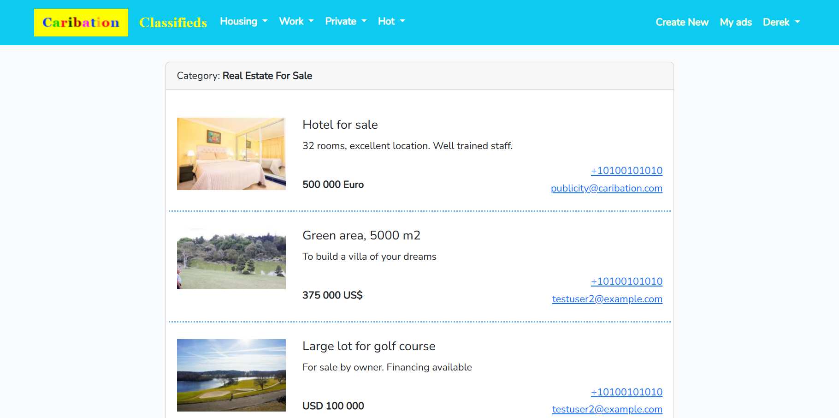Open the hotel bedroom thumbnail
This screenshot has width=839, height=418.
[231, 154]
